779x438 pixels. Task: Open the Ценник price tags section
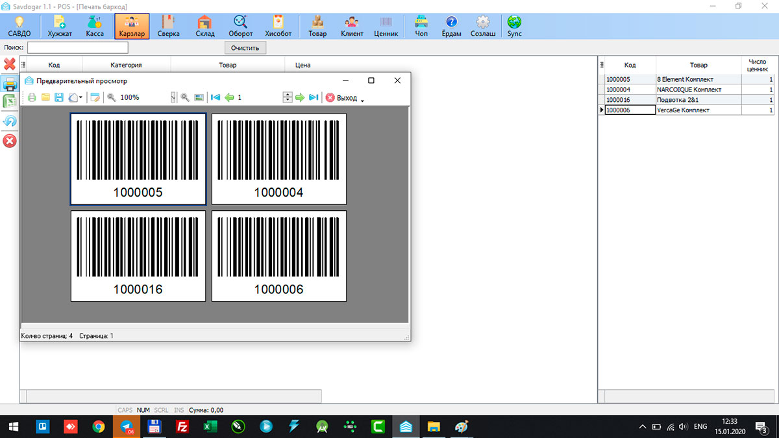386,27
